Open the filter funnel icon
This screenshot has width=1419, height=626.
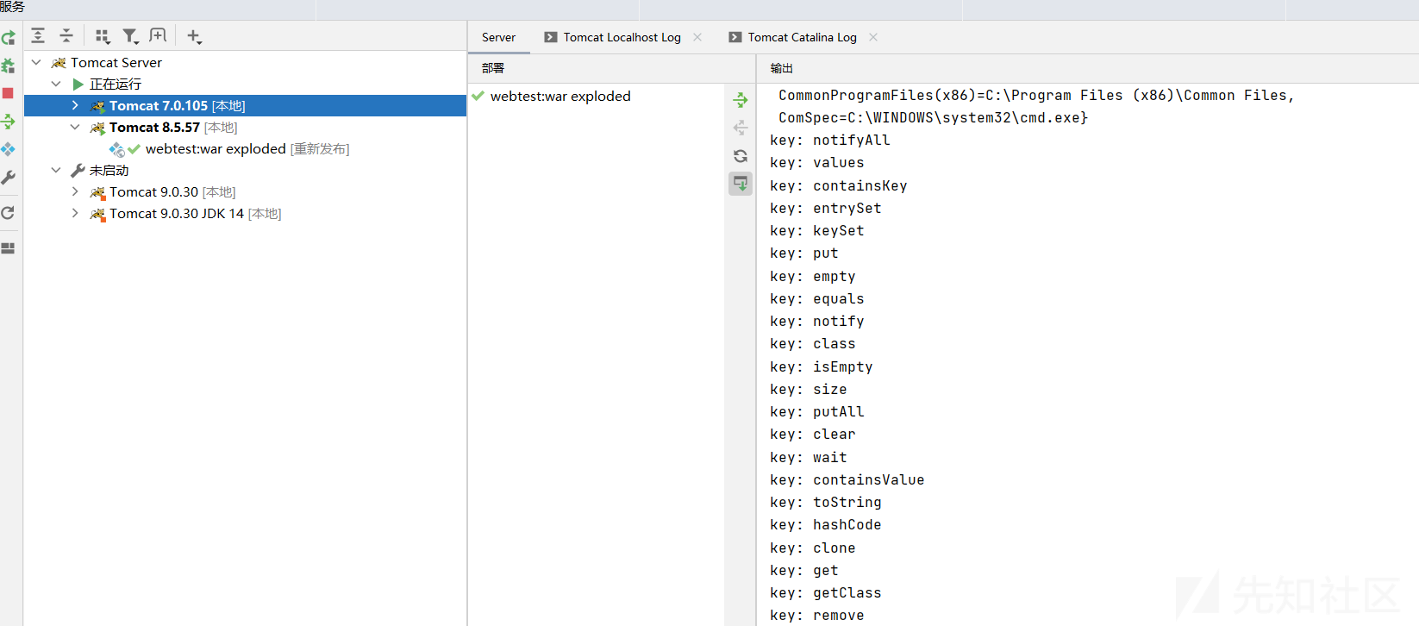(130, 36)
